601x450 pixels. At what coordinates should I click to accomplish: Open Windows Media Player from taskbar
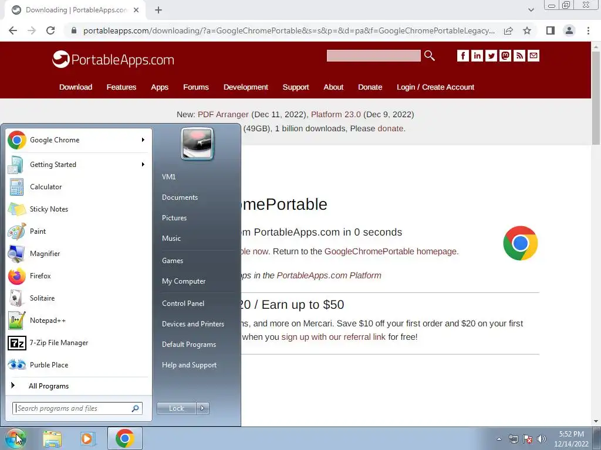[x=87, y=439]
